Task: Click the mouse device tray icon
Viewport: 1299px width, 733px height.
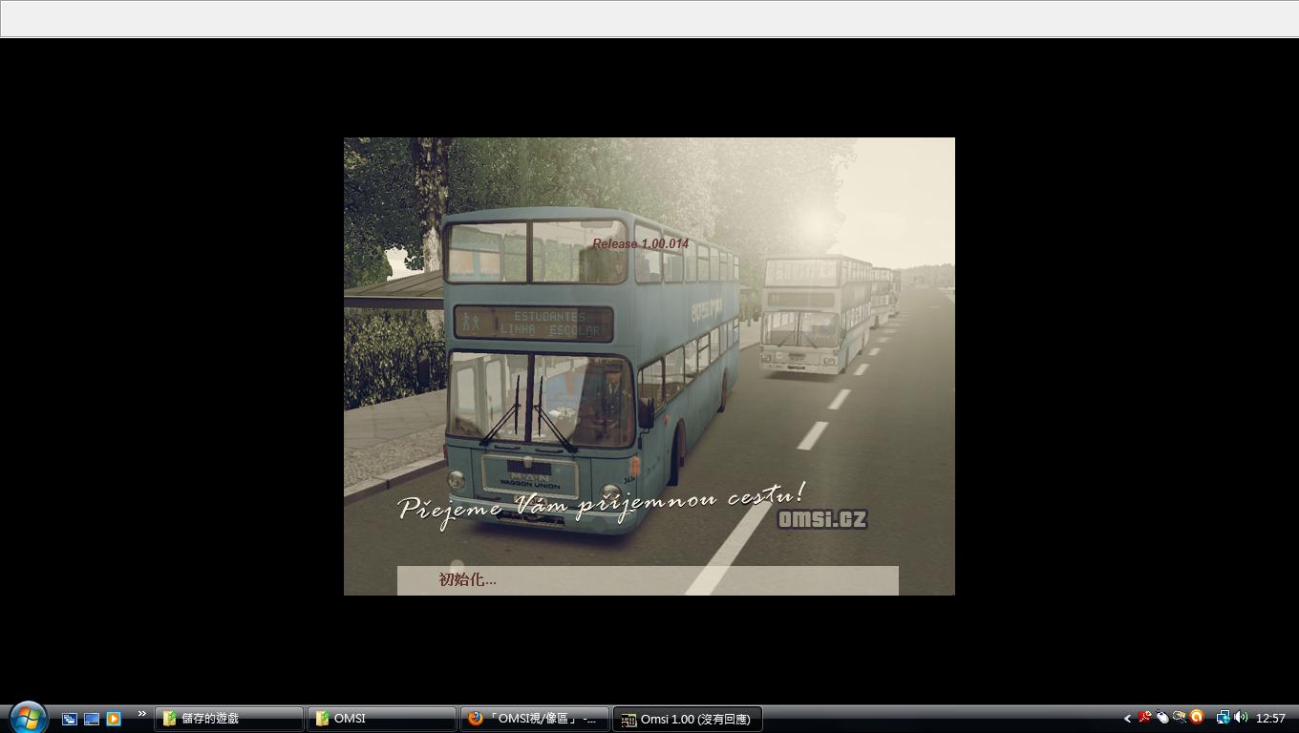Action: pos(1161,718)
